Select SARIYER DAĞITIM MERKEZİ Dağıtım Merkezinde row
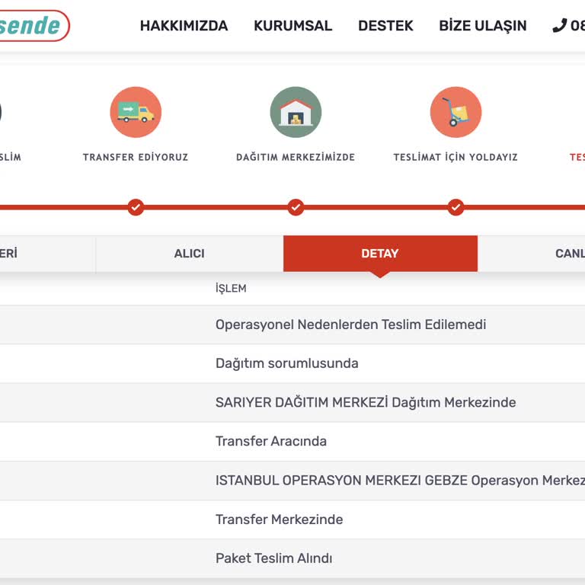This screenshot has height=585, width=585. (292, 402)
